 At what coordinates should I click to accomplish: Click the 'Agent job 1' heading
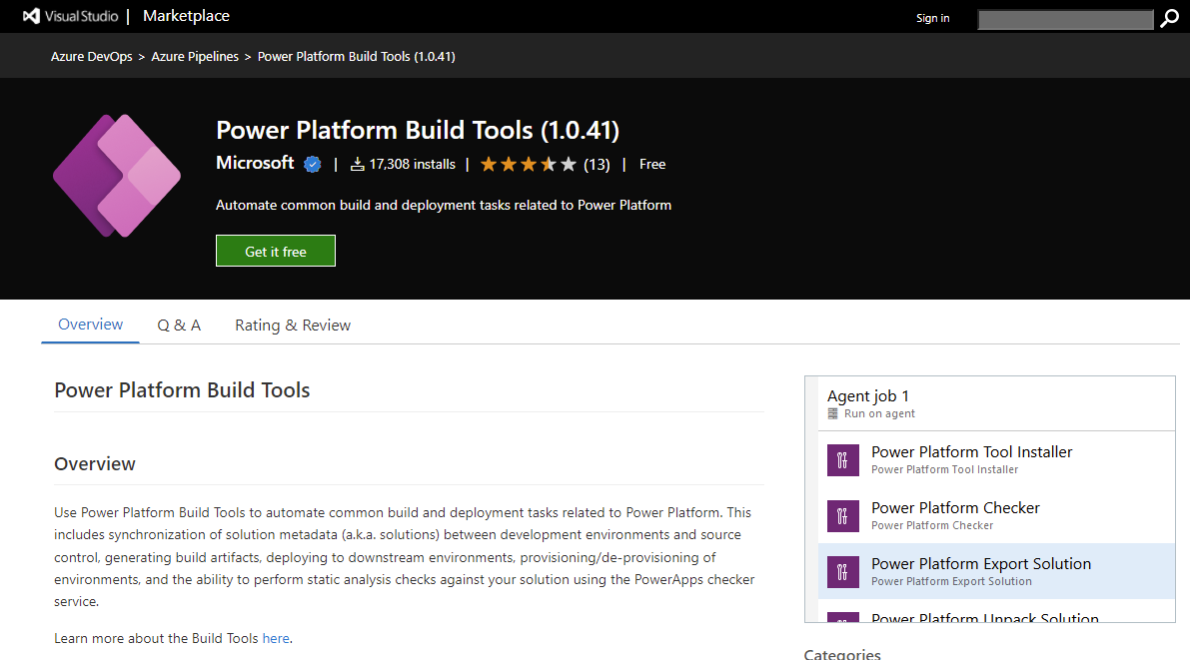tap(867, 396)
